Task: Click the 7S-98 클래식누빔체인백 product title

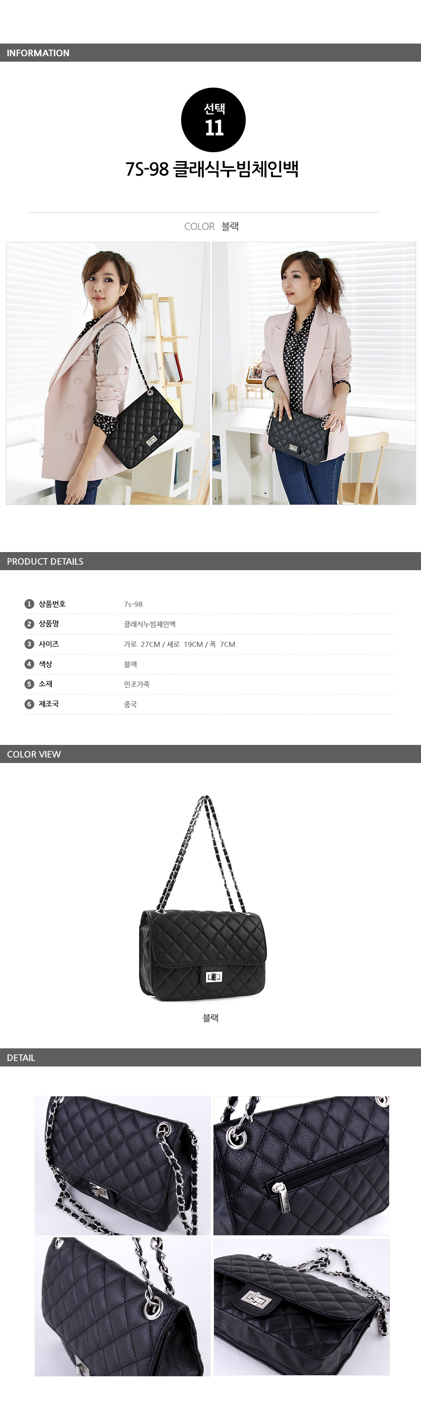Action: (212, 169)
